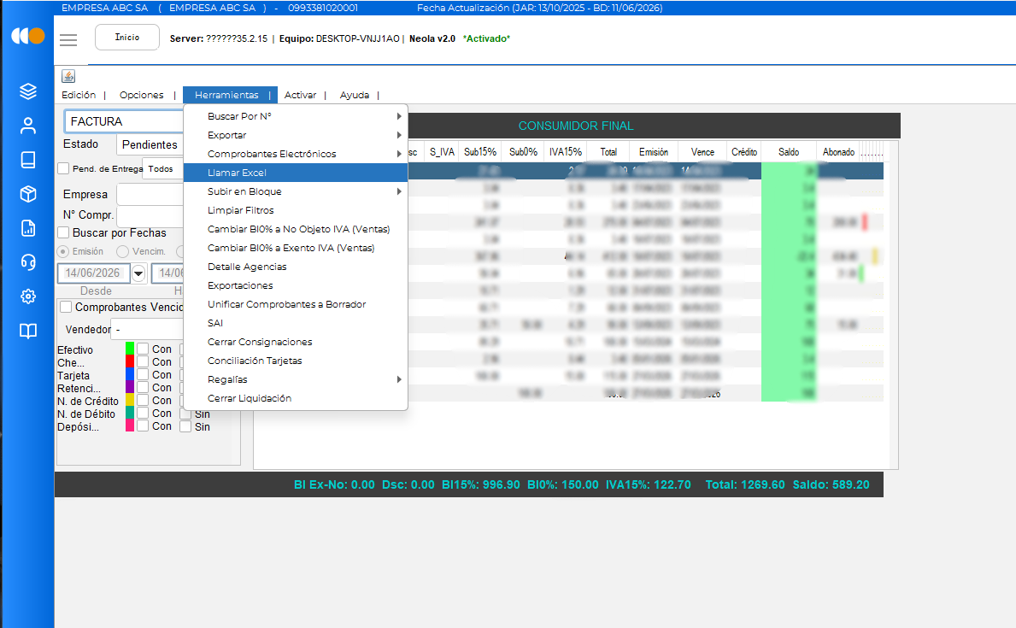Image resolution: width=1016 pixels, height=628 pixels.
Task: Expand the Exportar submenu
Action: (296, 135)
